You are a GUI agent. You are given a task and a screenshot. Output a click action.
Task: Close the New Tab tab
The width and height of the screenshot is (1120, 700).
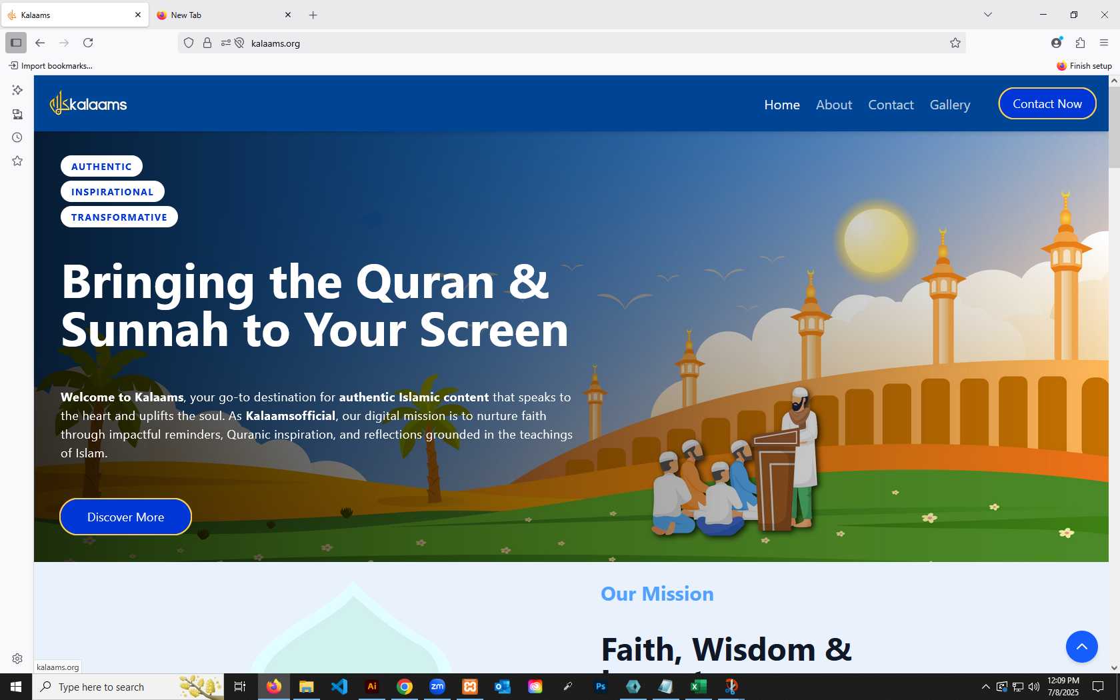288,15
